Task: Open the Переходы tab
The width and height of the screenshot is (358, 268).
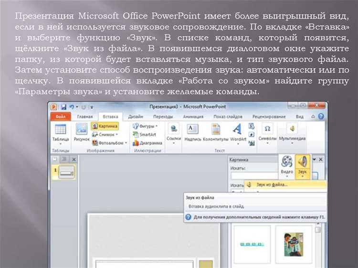Action: coord(163,117)
